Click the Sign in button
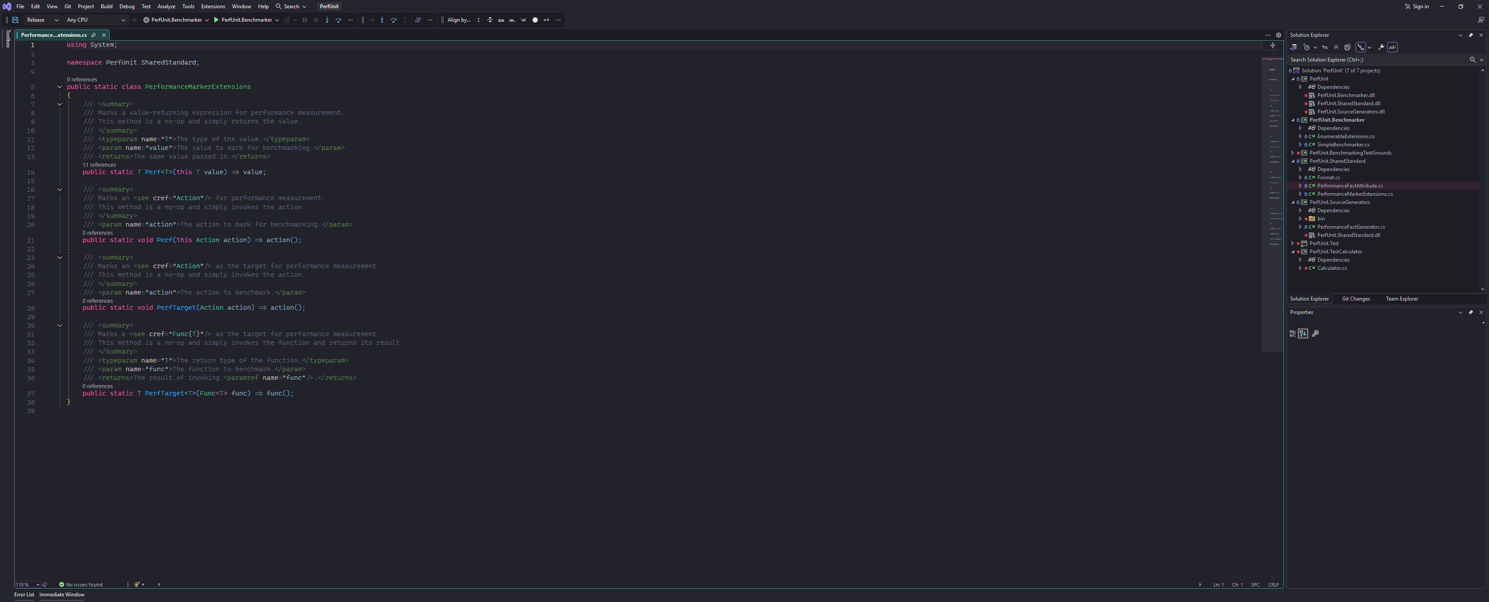The width and height of the screenshot is (1489, 602). [x=1417, y=6]
